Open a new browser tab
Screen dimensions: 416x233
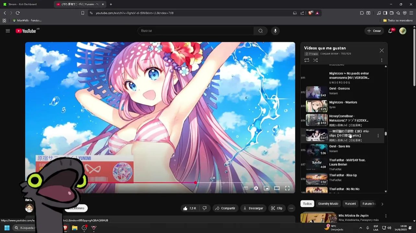pyautogui.click(x=111, y=4)
